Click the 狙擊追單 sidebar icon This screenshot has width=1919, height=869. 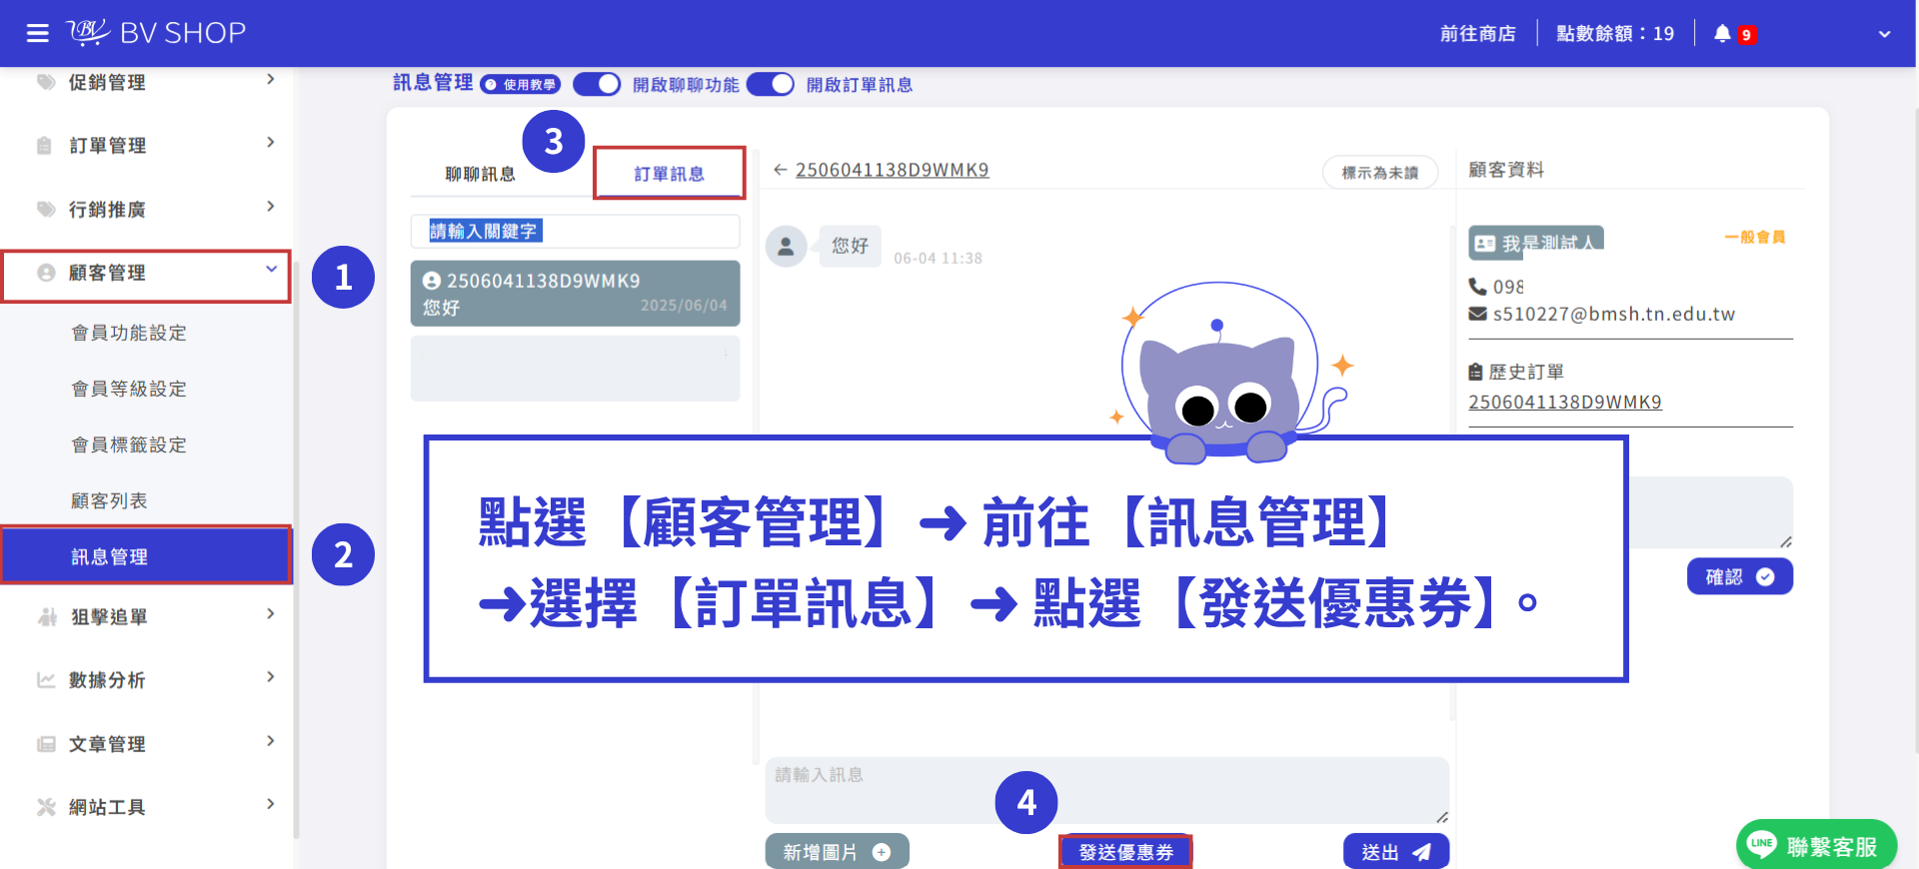[47, 616]
